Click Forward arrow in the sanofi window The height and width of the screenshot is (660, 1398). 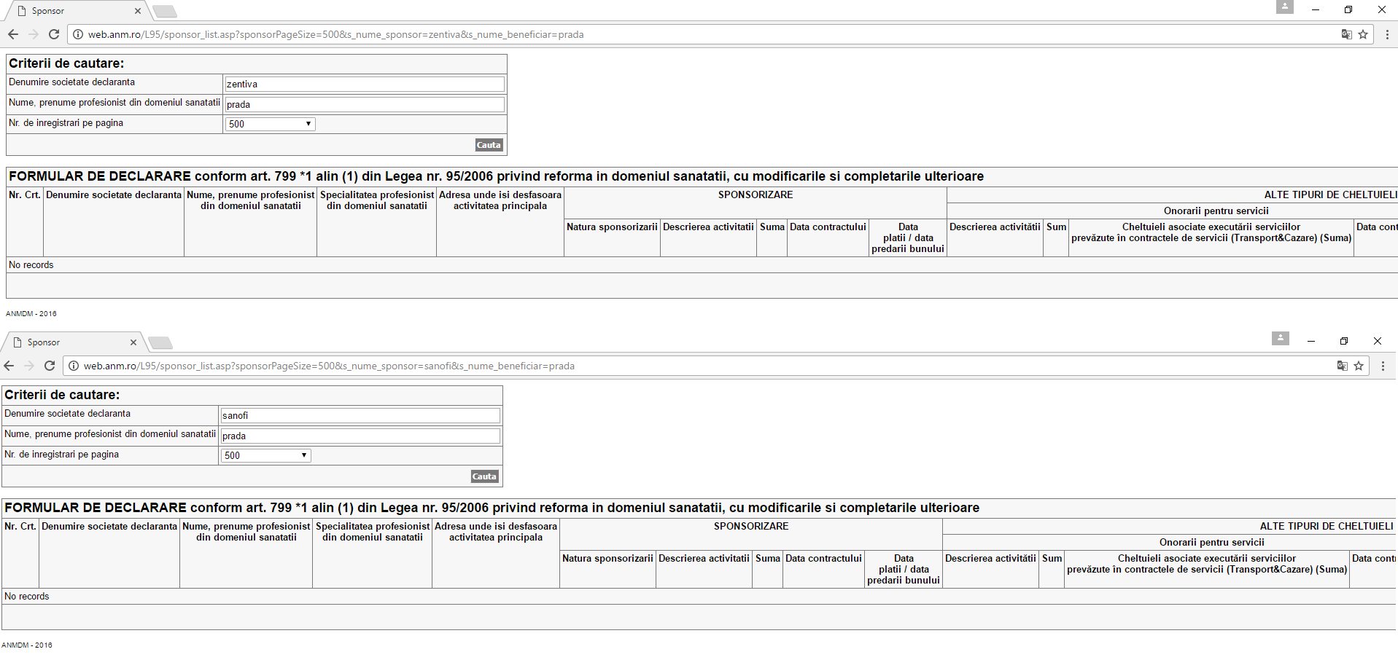point(29,366)
